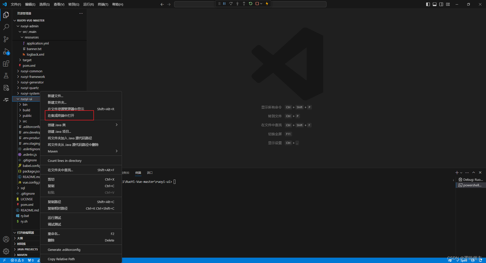Click Step Into in debug toolbar
Viewport: 486px width, 263px height.
pos(237,4)
